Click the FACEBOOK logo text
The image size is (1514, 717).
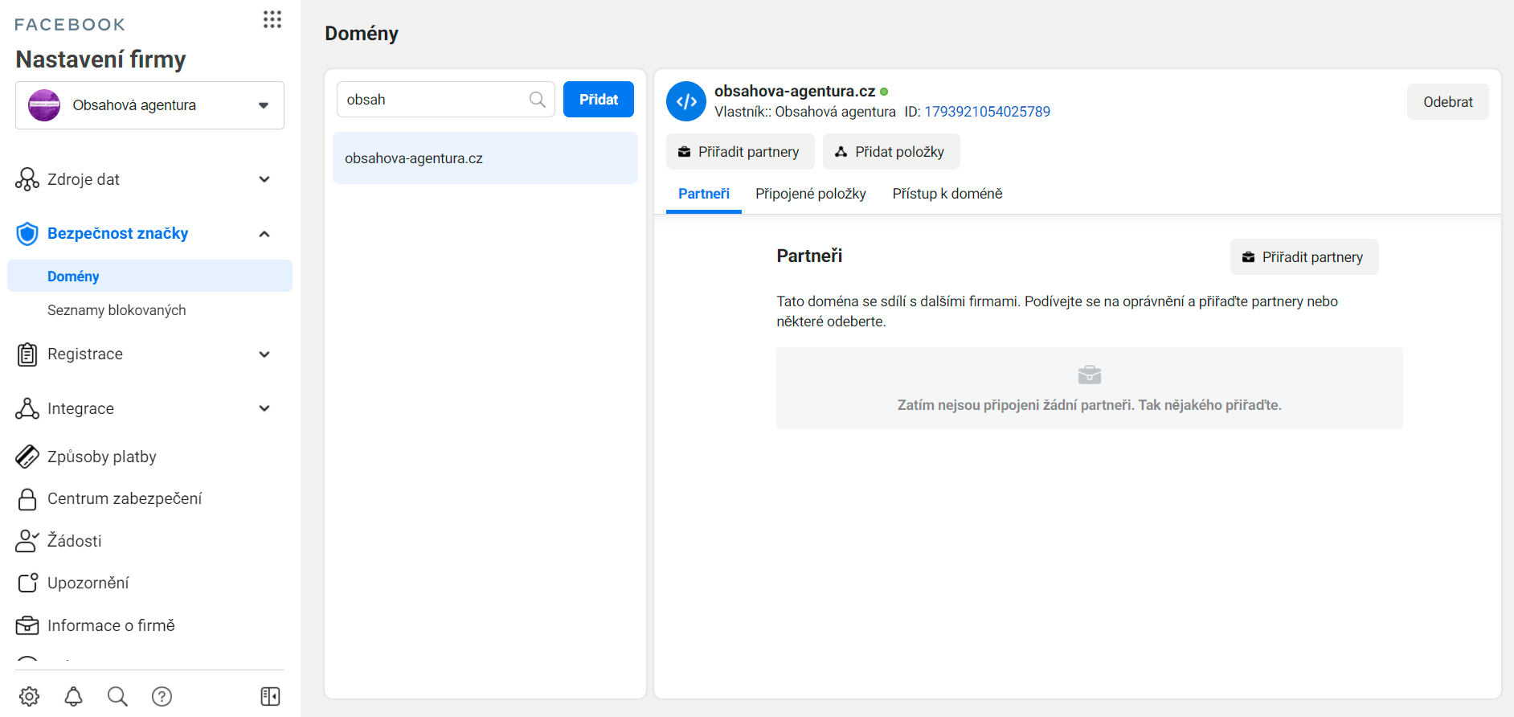[x=70, y=25]
